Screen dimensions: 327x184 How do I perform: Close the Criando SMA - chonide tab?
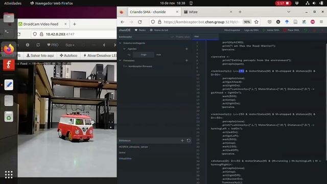point(177,12)
